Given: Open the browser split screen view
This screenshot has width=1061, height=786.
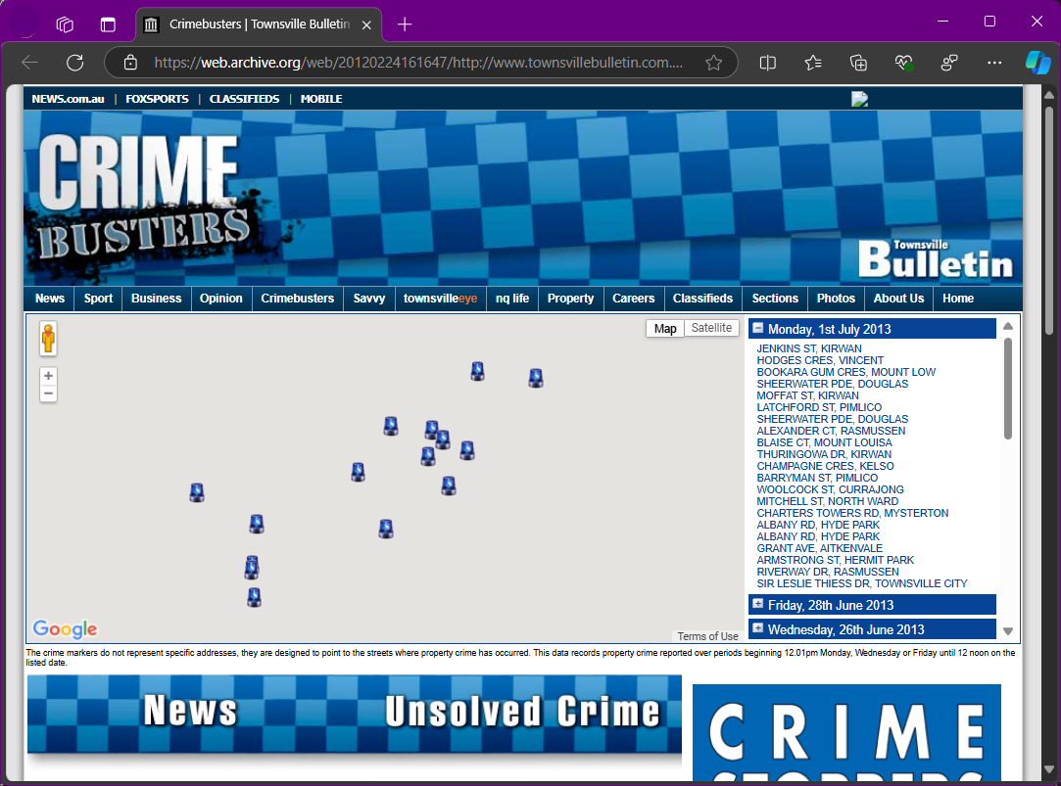Looking at the screenshot, I should coord(768,63).
